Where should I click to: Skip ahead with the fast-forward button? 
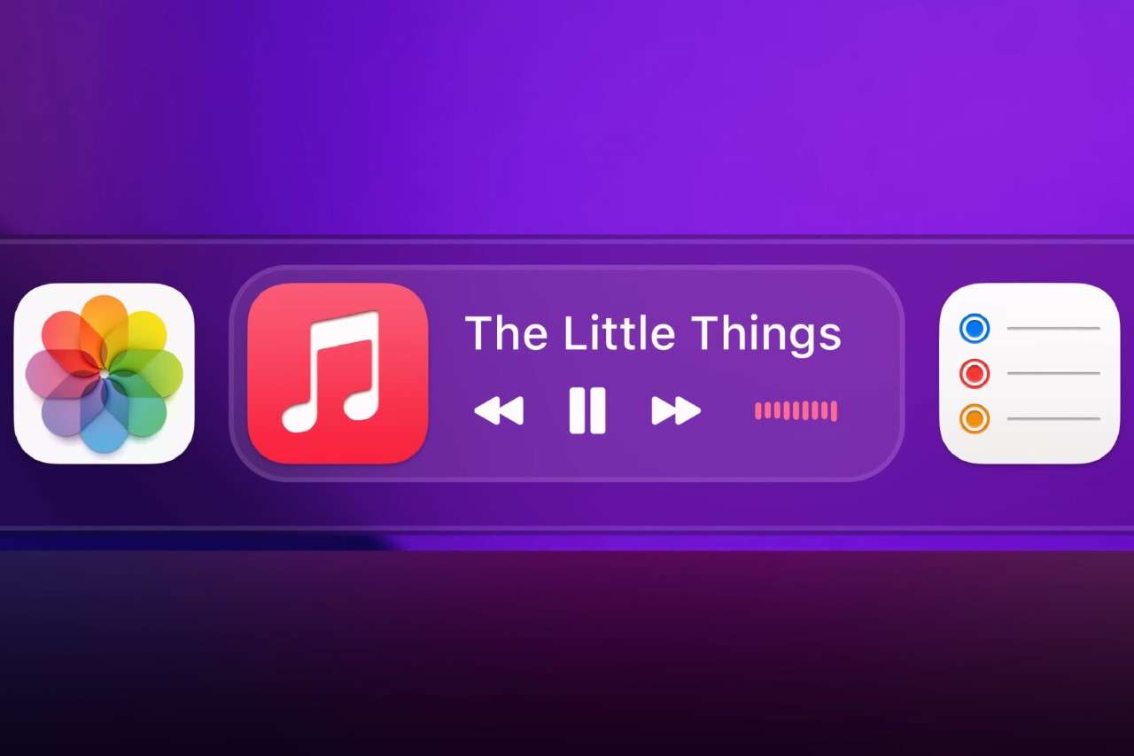click(x=676, y=411)
